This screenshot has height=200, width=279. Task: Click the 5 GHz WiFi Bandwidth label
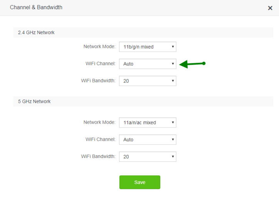tap(98, 156)
